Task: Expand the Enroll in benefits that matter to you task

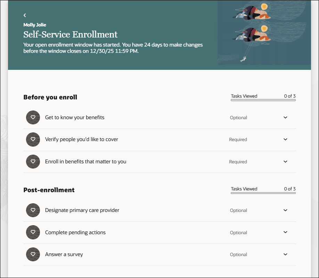Action: [x=285, y=162]
